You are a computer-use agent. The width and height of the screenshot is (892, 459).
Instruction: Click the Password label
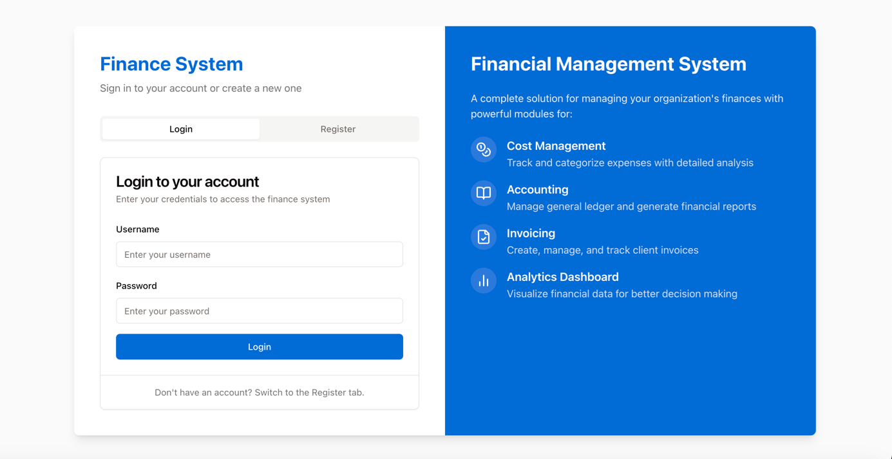(137, 286)
